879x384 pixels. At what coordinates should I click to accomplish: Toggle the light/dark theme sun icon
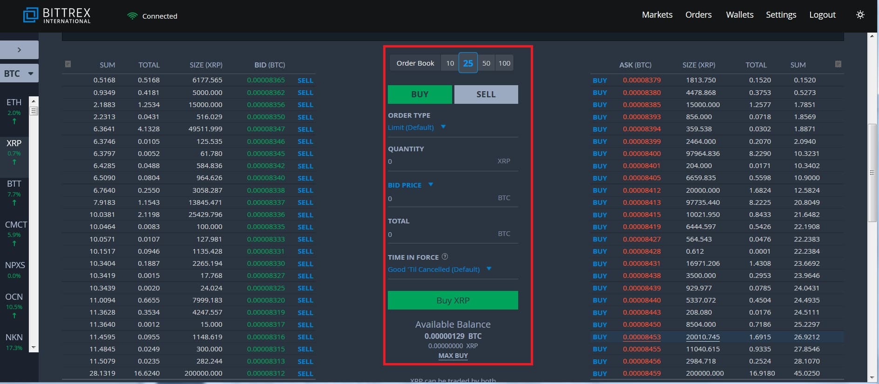coord(860,15)
